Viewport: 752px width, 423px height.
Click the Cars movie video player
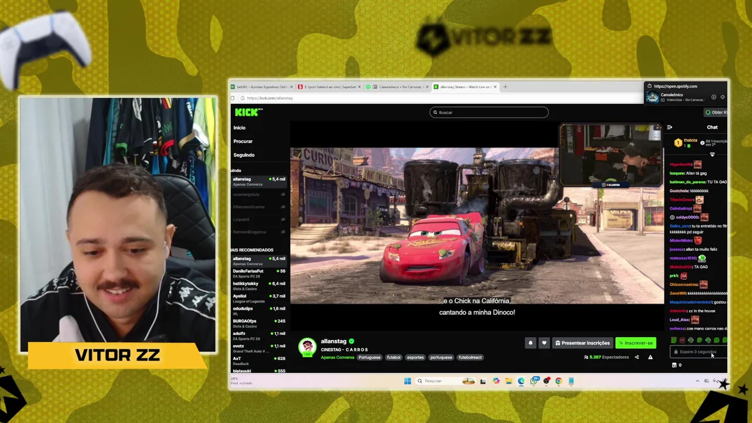coord(476,226)
